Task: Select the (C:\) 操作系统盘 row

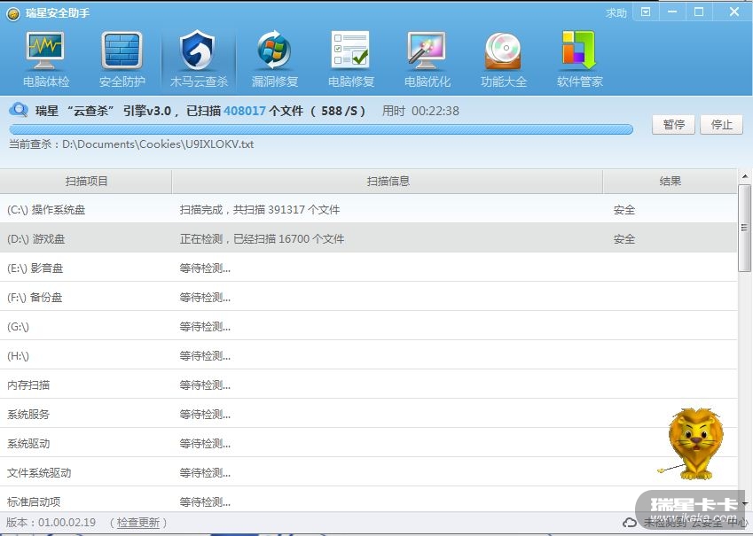Action: click(368, 209)
